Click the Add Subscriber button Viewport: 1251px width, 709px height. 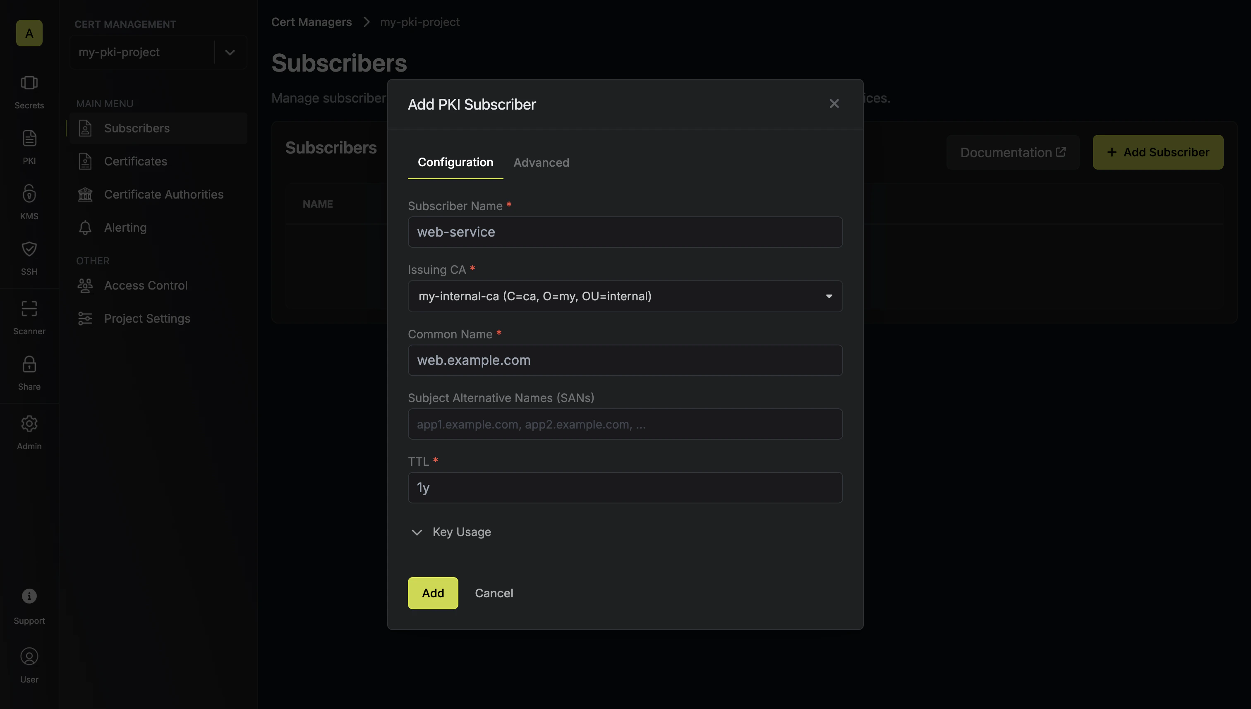(x=1158, y=152)
